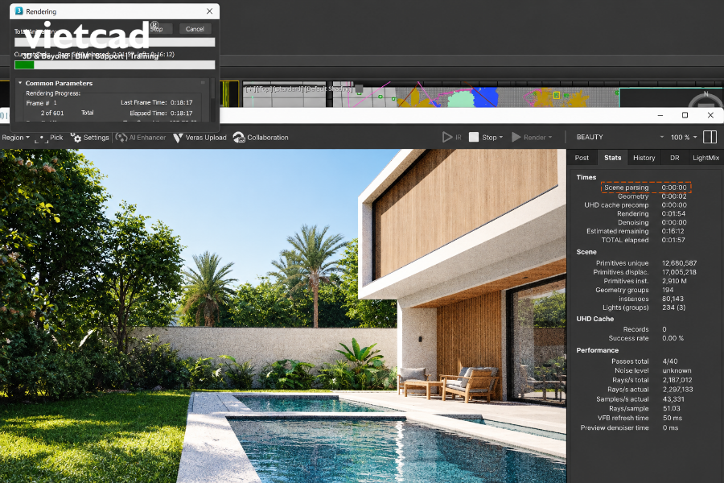Click the 'Passes total' value 4/40
This screenshot has width=724, height=483.
pos(670,361)
